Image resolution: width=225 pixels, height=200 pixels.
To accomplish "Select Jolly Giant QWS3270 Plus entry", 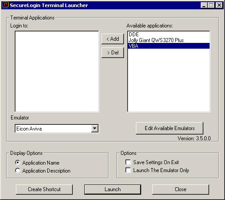I will click(169, 40).
